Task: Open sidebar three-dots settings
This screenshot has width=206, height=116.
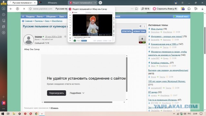Action: (x=4, y=109)
